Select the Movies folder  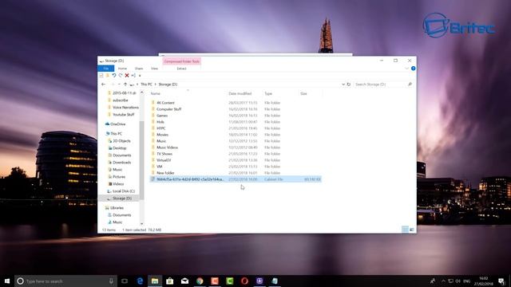(162, 135)
